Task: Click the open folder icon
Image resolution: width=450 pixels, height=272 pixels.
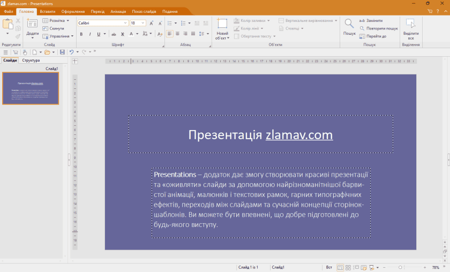Action: (x=47, y=52)
